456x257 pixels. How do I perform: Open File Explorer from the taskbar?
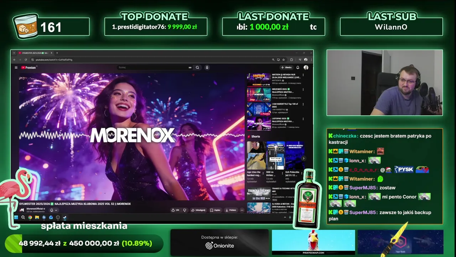pyautogui.click(x=37, y=217)
